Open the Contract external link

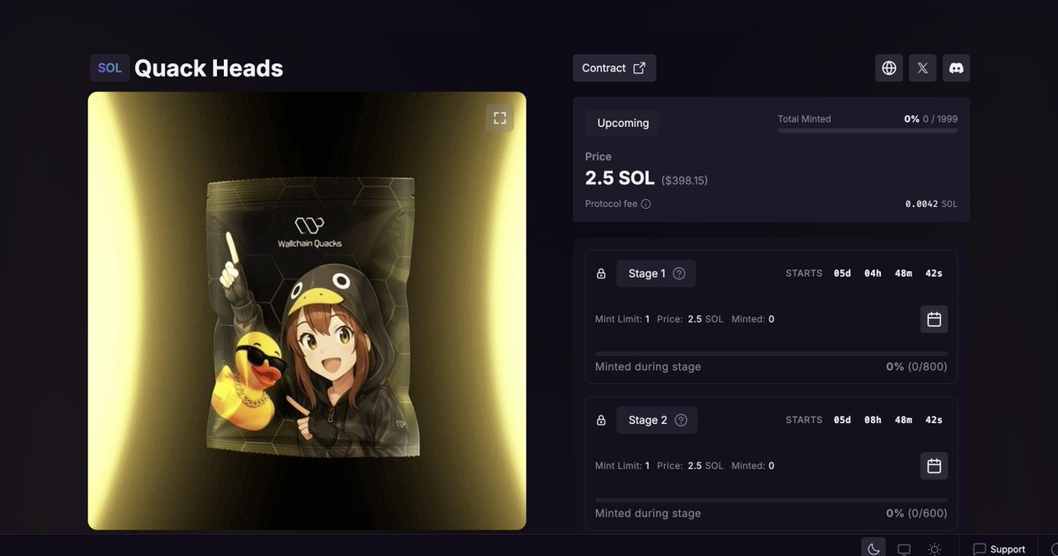(615, 68)
